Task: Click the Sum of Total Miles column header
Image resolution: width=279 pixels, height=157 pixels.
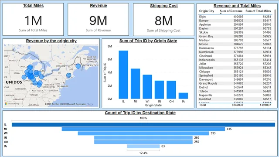Action: 258,11
